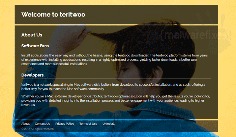Click the paragraph starting 'Whether you're a Mac software developer'
This screenshot has height=137, width=236.
pyautogui.click(x=116, y=100)
